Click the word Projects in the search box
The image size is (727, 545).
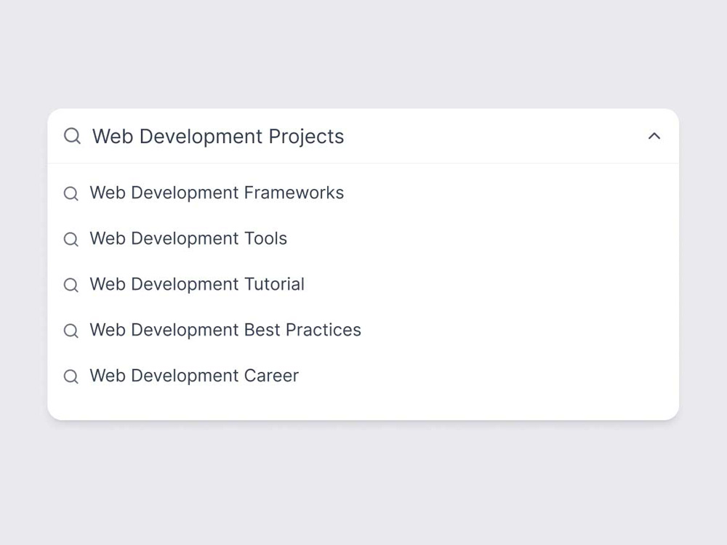tap(306, 137)
